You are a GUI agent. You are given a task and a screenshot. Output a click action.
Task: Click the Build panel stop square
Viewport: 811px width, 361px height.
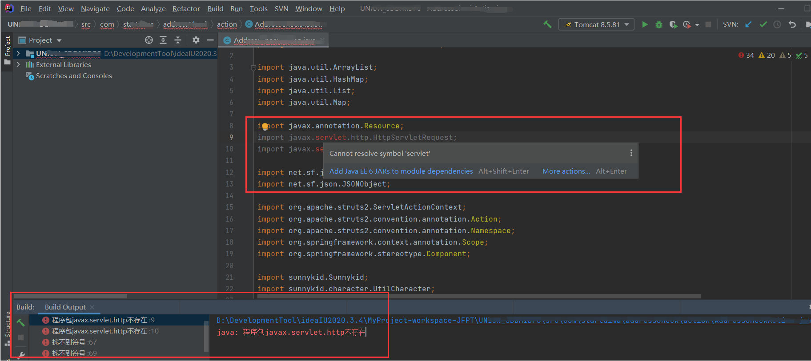20,337
